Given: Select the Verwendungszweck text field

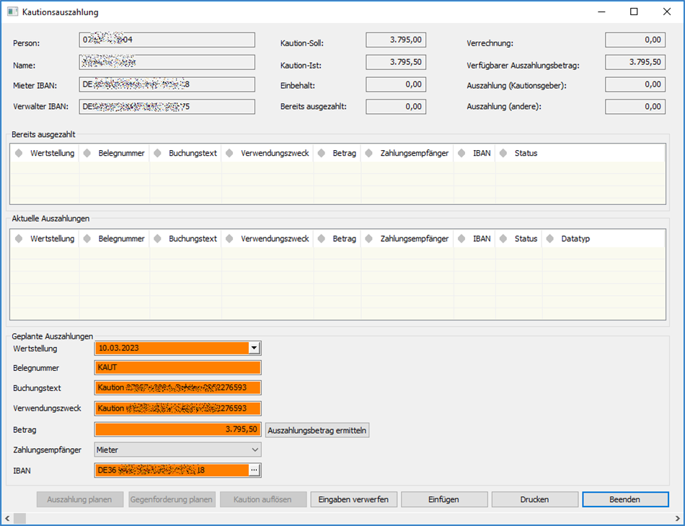Looking at the screenshot, I should pos(177,408).
